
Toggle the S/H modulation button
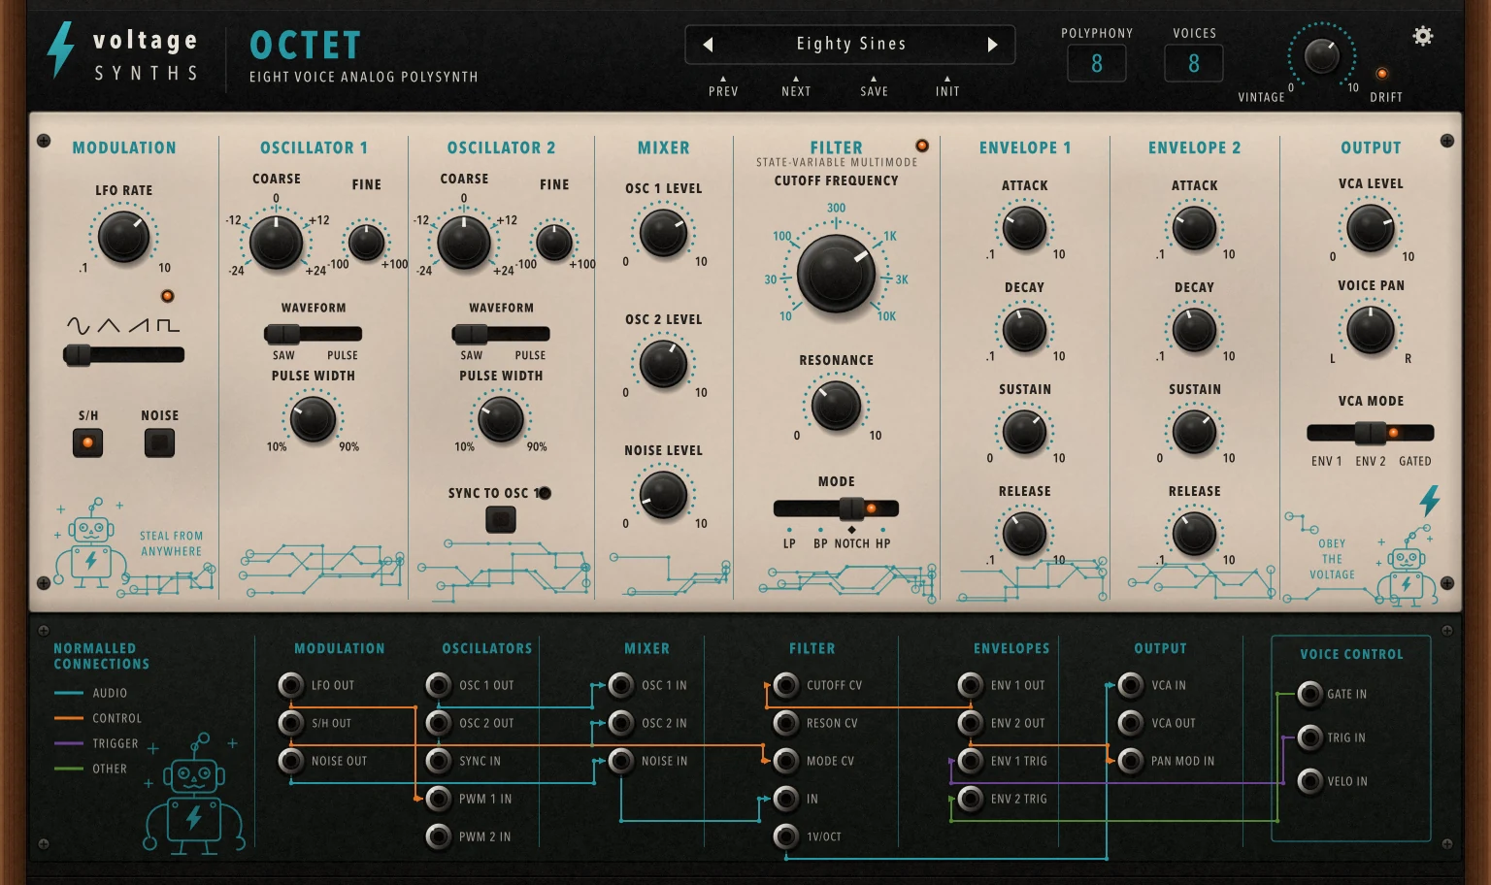87,443
